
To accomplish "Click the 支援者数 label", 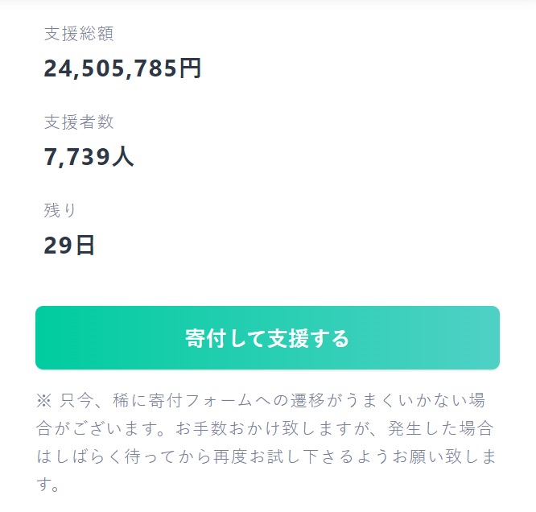I will tap(79, 122).
